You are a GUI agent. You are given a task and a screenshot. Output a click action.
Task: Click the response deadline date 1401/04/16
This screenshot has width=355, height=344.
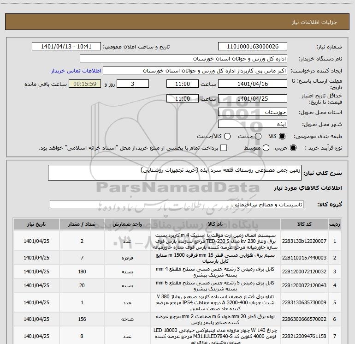tap(253, 84)
